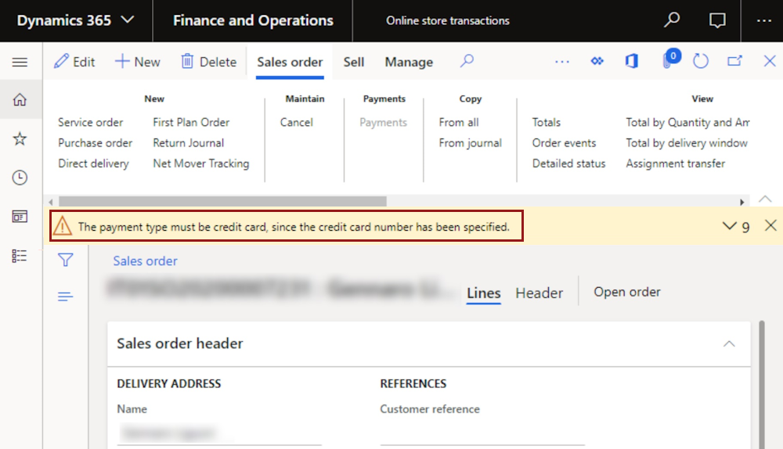
Task: Click Payments button
Action: click(x=383, y=122)
